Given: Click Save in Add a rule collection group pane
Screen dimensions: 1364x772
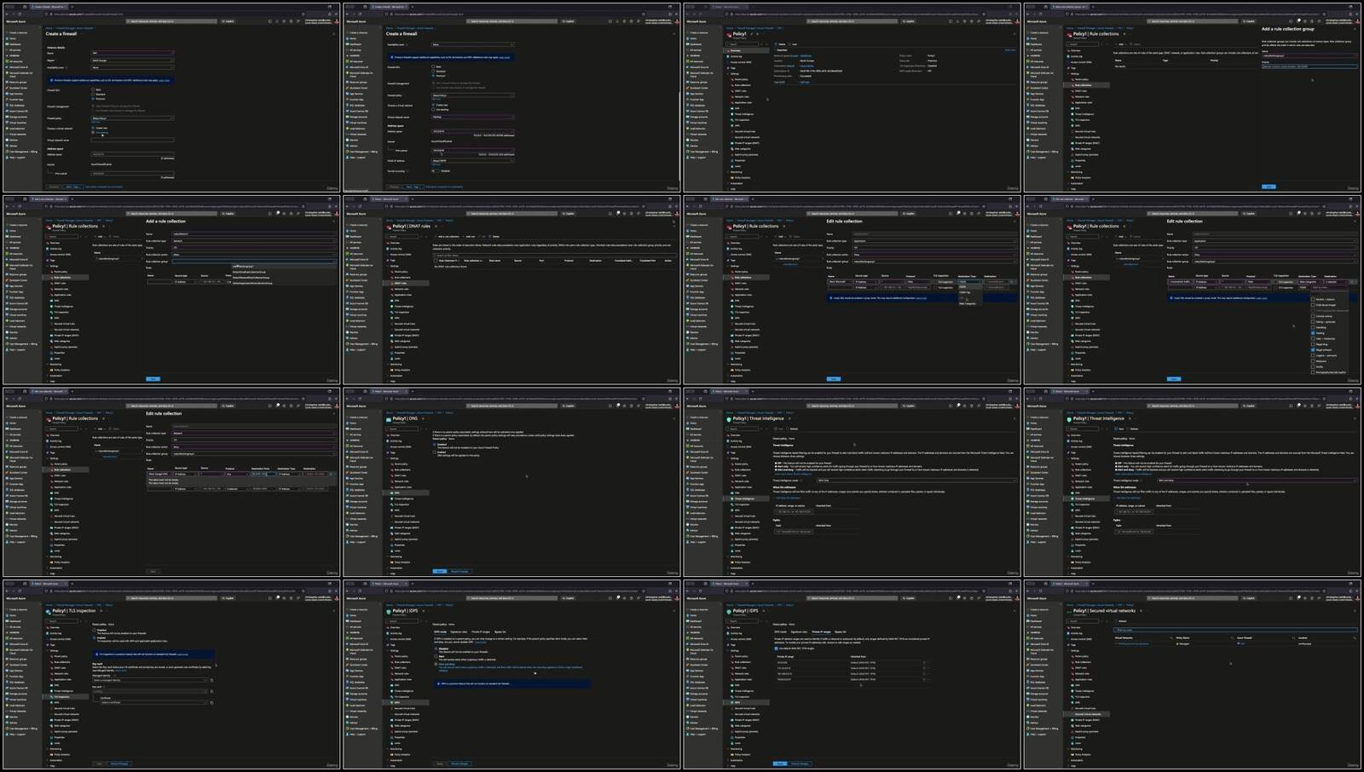Looking at the screenshot, I should pos(1269,187).
